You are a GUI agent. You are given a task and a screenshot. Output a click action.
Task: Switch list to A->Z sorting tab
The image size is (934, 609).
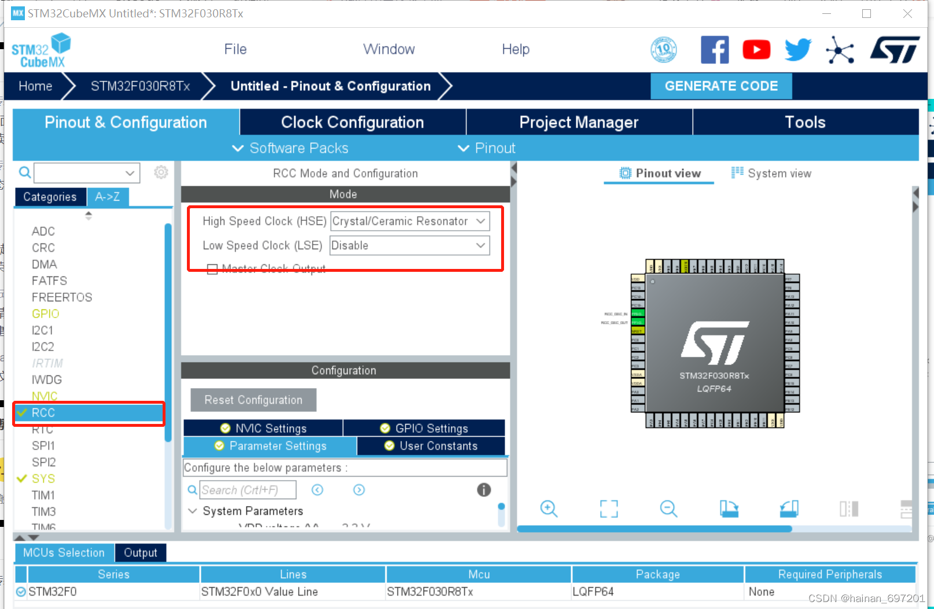point(108,197)
